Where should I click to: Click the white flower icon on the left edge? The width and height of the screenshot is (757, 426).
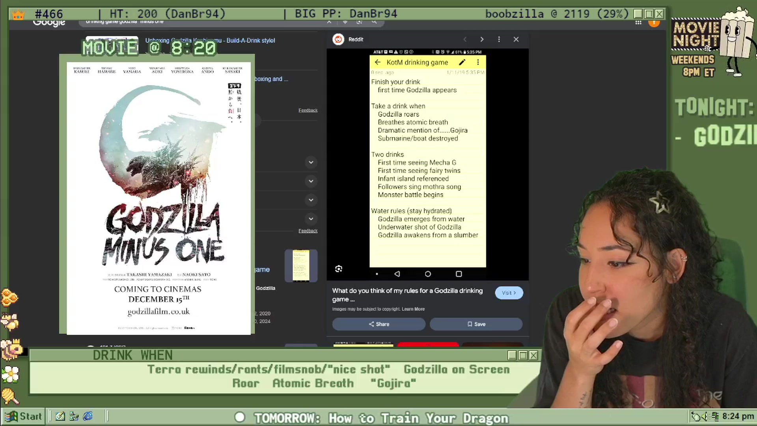coord(10,374)
